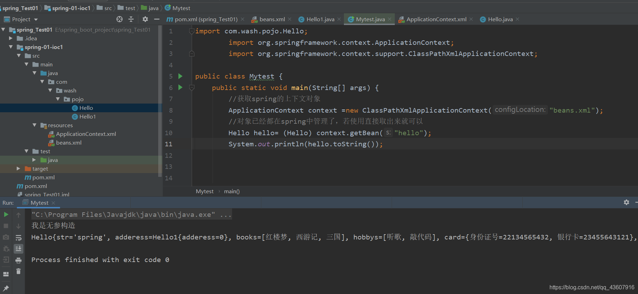638x294 pixels.
Task: Collapse the resources folder
Action: pyautogui.click(x=34, y=125)
